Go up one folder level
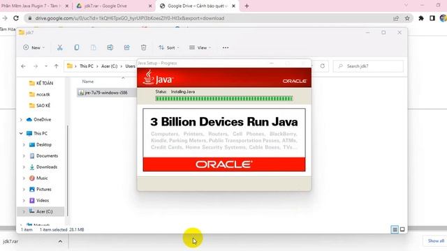447x251 pixels. [56, 66]
